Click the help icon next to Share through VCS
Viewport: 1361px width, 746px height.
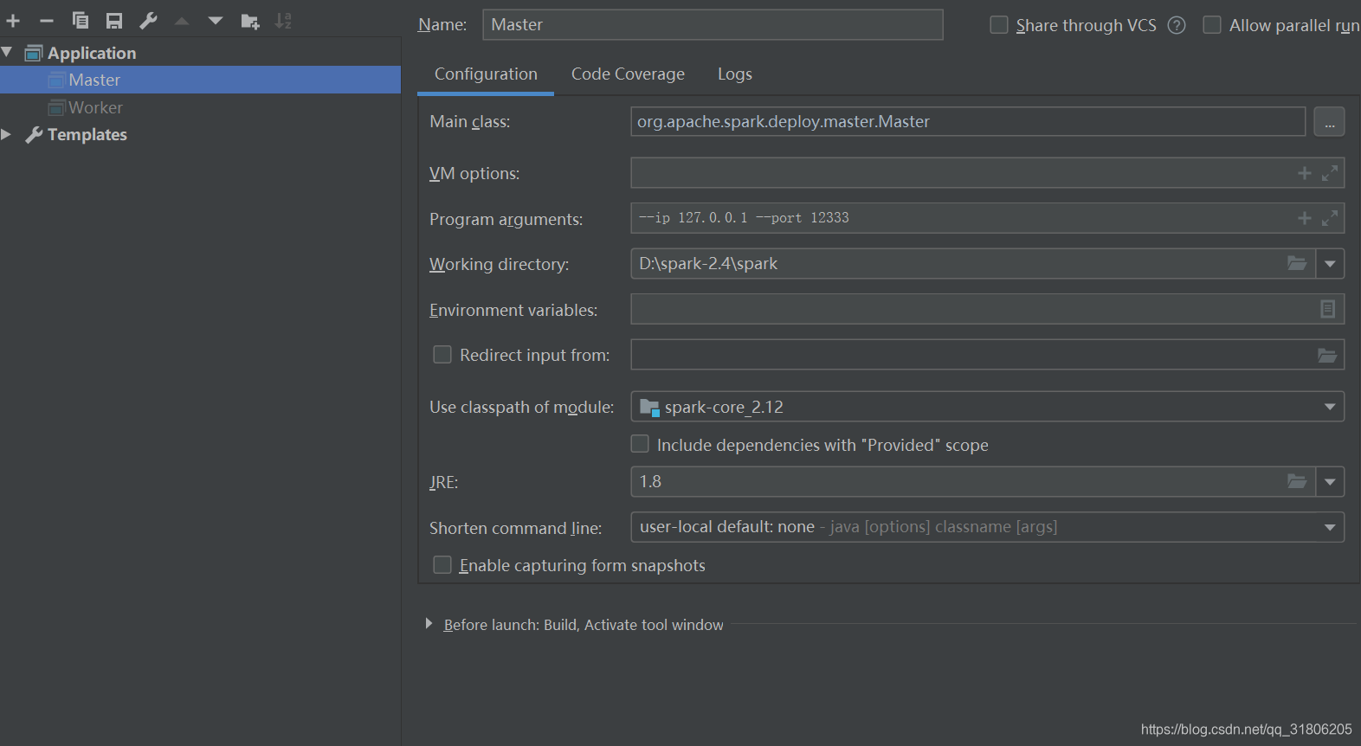coord(1177,25)
